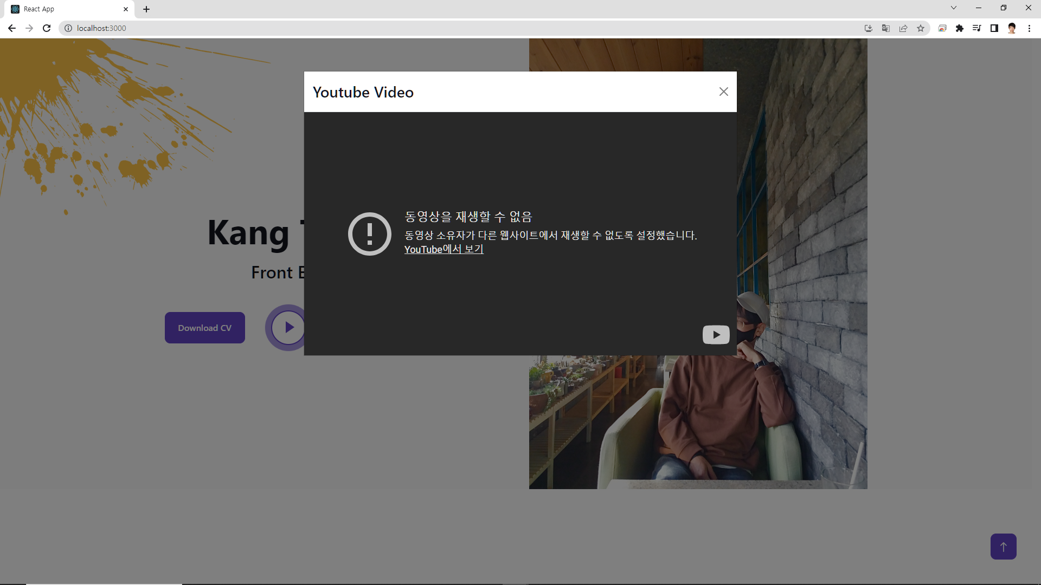
Task: Bookmark this page with the star icon
Action: (x=921, y=28)
